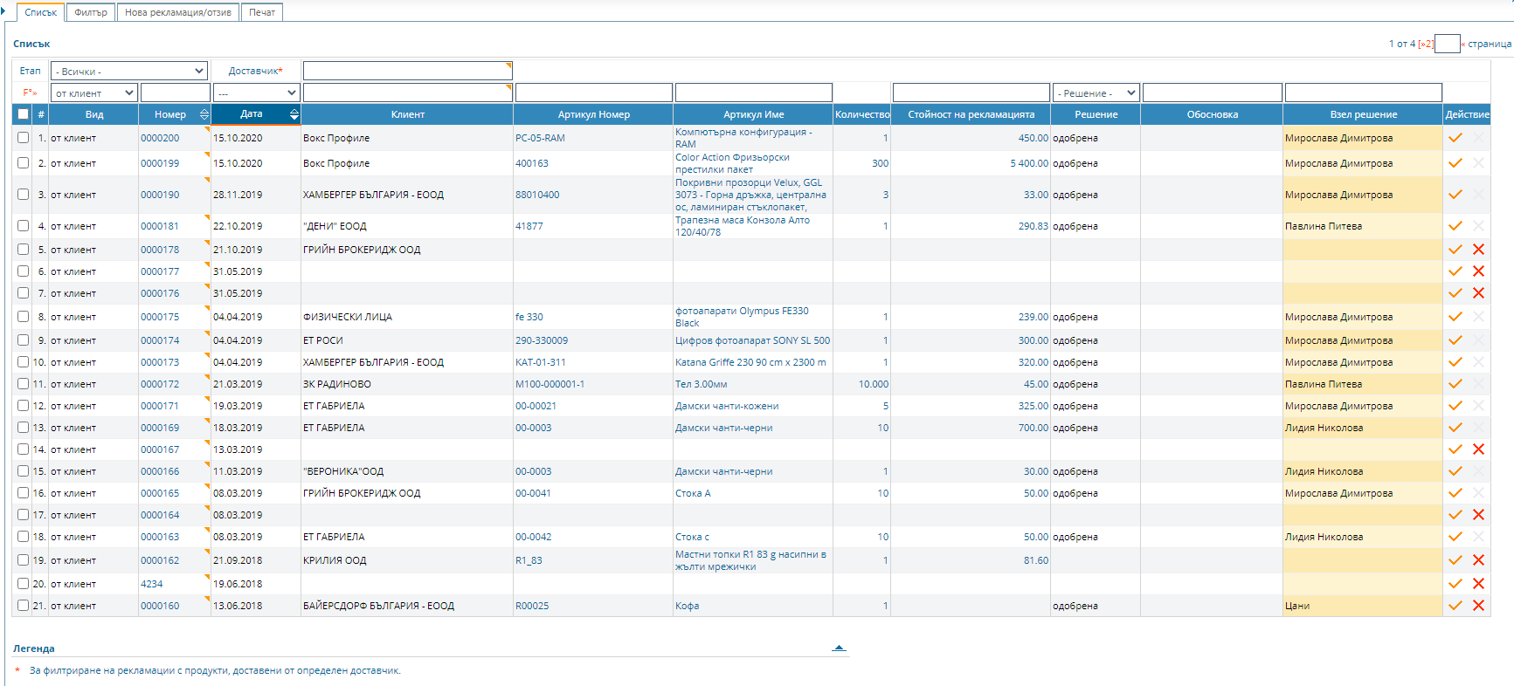
Task: Open article link KAT-01-311
Action: pyautogui.click(x=540, y=362)
